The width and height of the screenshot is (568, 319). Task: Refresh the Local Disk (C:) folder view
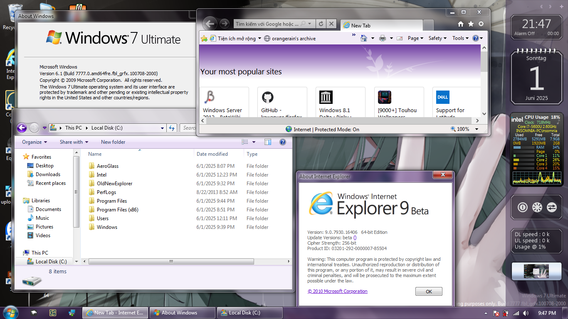[172, 128]
